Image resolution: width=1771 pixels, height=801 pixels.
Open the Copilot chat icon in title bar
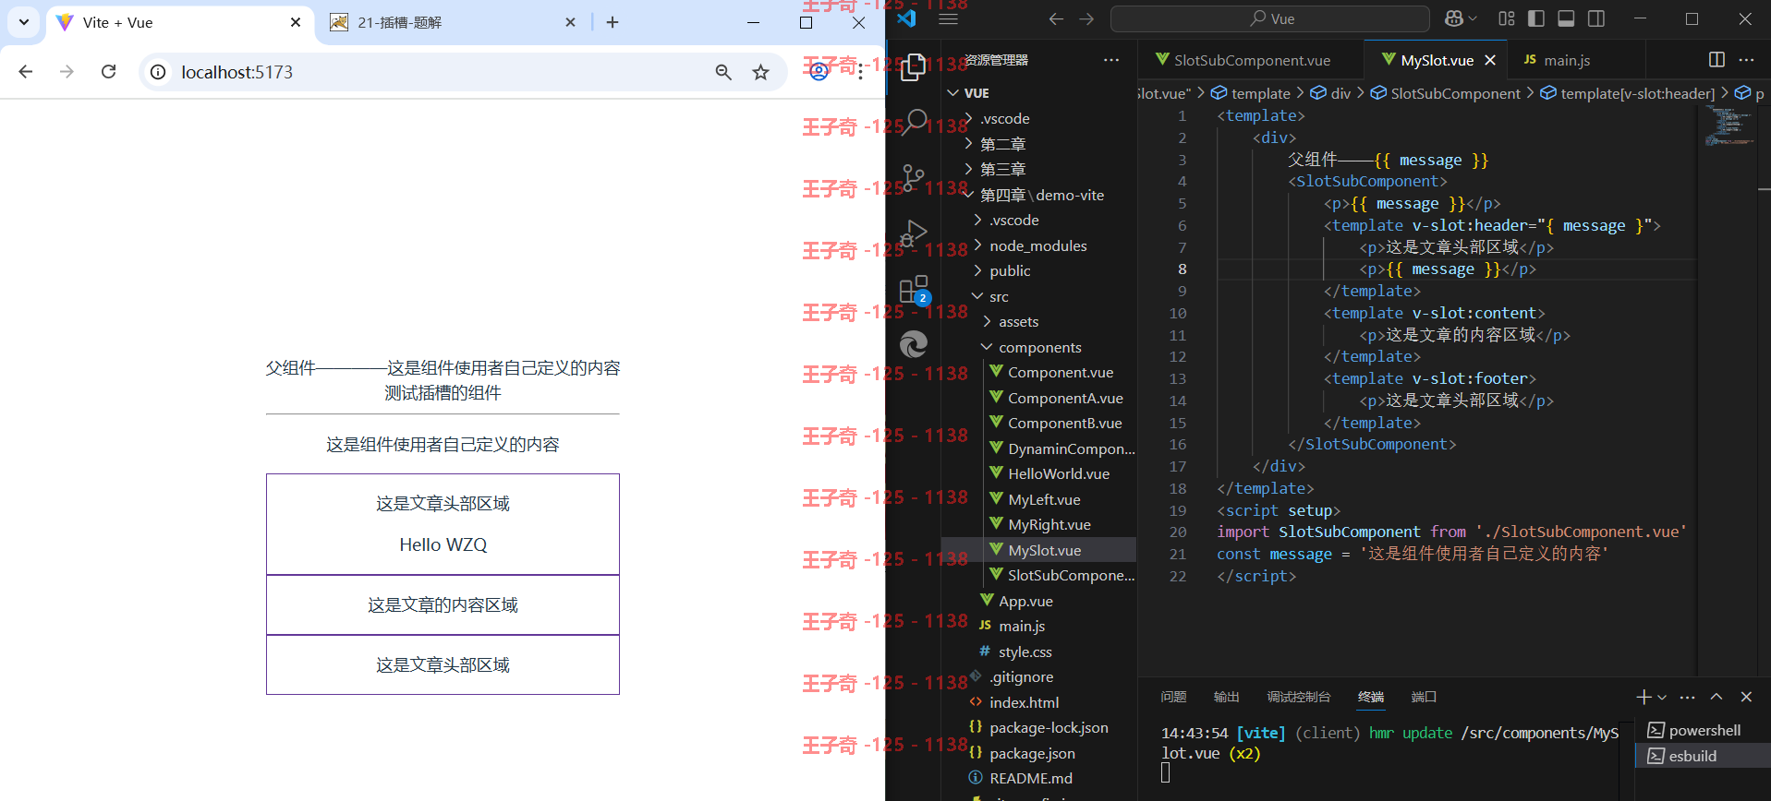point(1453,18)
